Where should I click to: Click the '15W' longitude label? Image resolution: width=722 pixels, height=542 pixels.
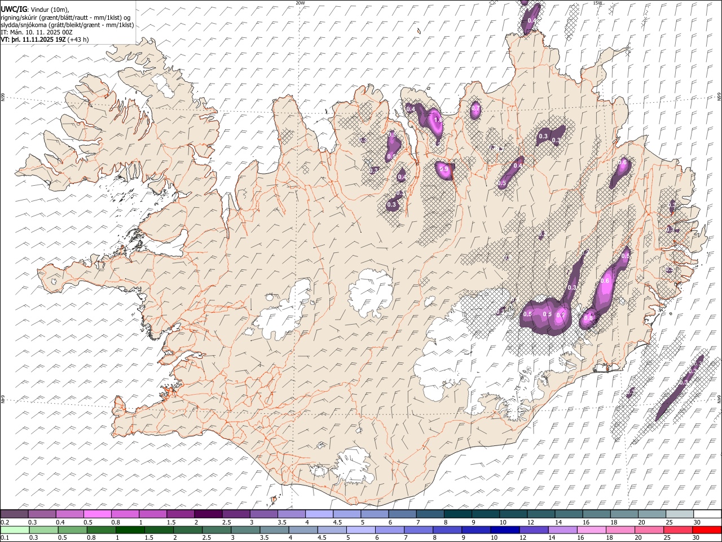click(x=597, y=3)
